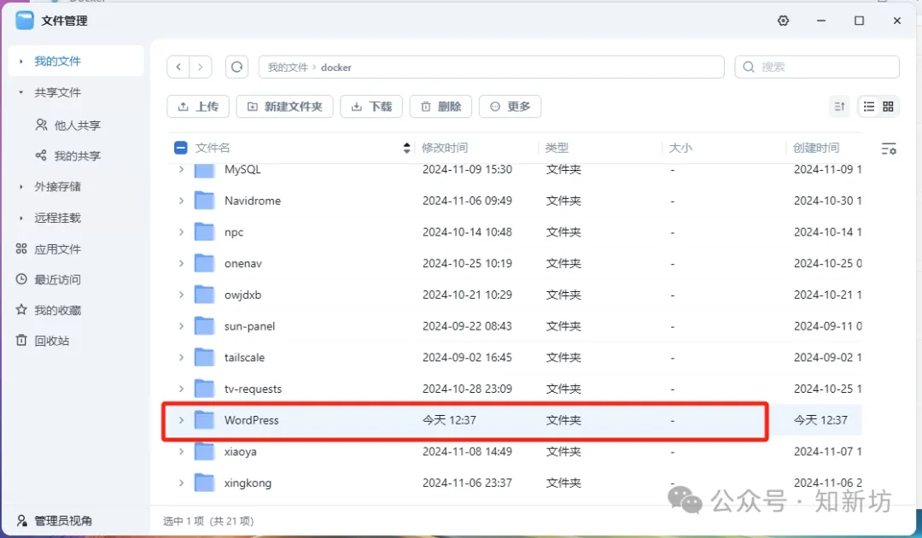Click the 文件管理 app logo
Viewport: 922px width, 538px height.
click(25, 20)
